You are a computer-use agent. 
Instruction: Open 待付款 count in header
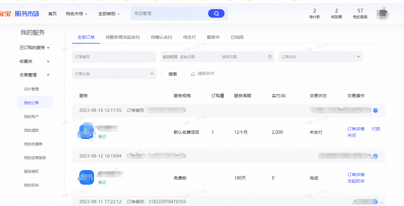(x=315, y=14)
